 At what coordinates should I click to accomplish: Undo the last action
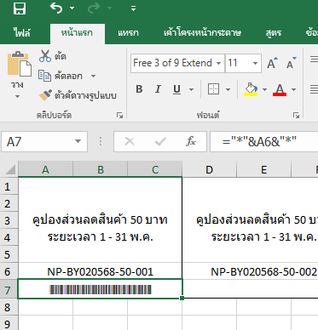point(56,8)
